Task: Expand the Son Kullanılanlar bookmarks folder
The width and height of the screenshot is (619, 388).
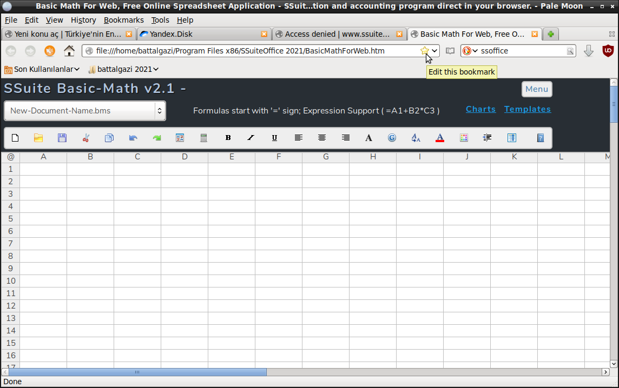Action: [42, 69]
